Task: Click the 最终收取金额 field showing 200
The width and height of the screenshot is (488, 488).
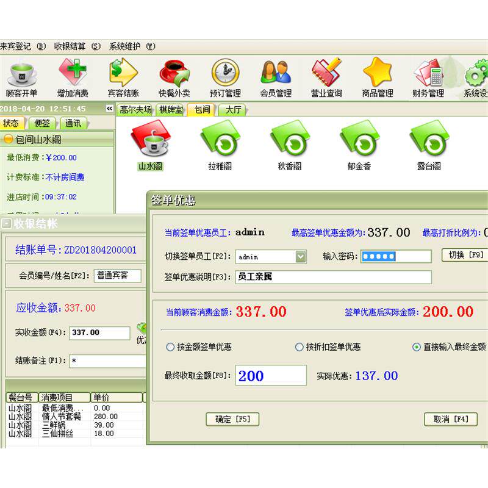Action: [271, 375]
